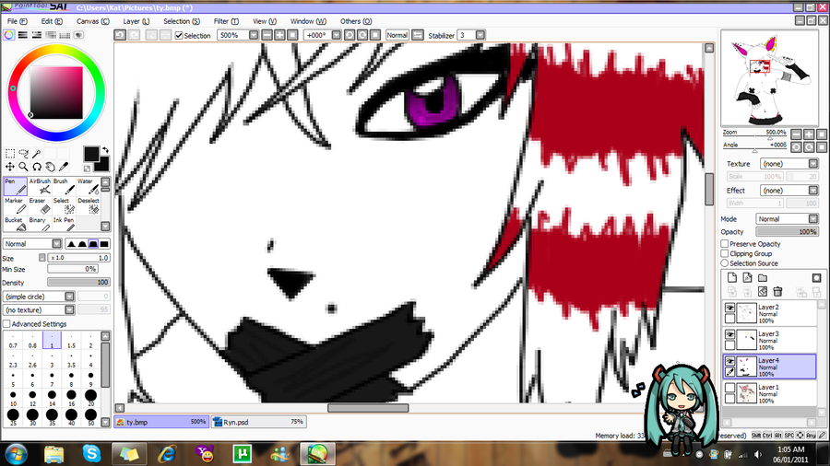This screenshot has width=830, height=466.
Task: Create a new normal layer
Action: 732,277
